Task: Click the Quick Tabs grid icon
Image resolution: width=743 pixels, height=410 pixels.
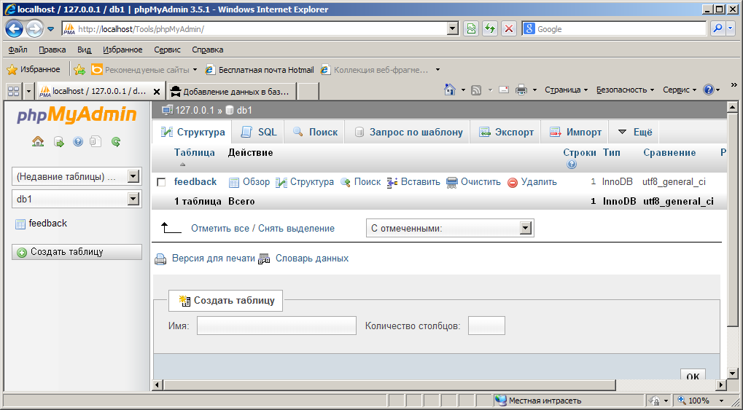Action: pos(14,91)
